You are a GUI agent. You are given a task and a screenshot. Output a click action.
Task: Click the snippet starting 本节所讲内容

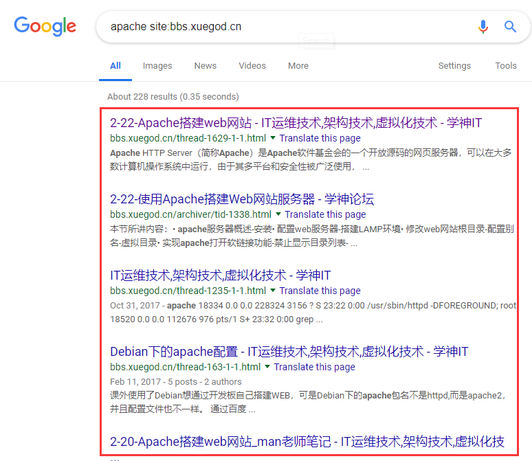pos(311,236)
